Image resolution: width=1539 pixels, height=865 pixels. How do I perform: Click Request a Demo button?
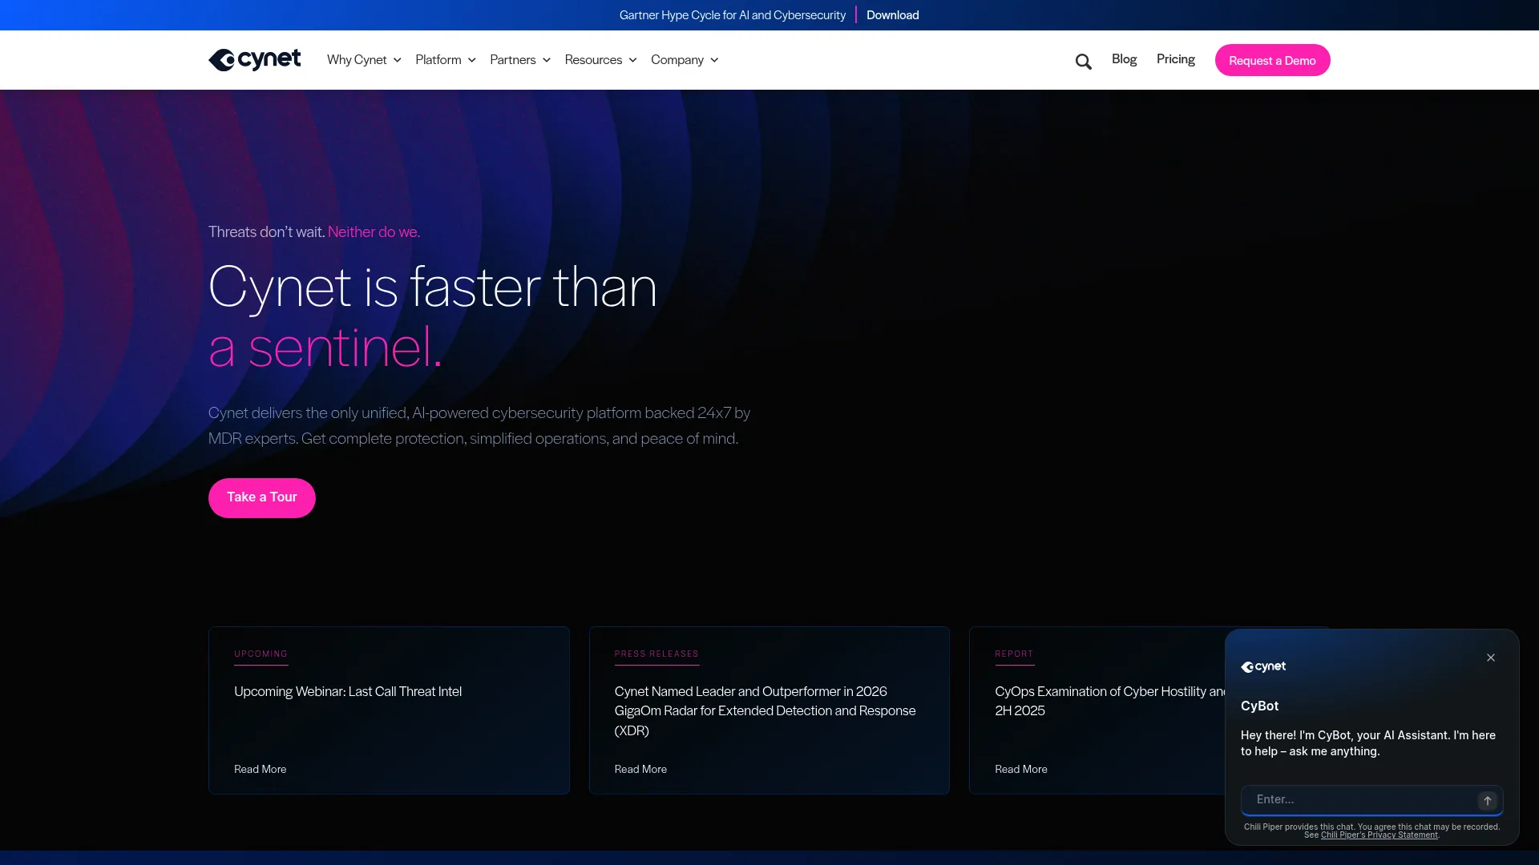click(1272, 60)
